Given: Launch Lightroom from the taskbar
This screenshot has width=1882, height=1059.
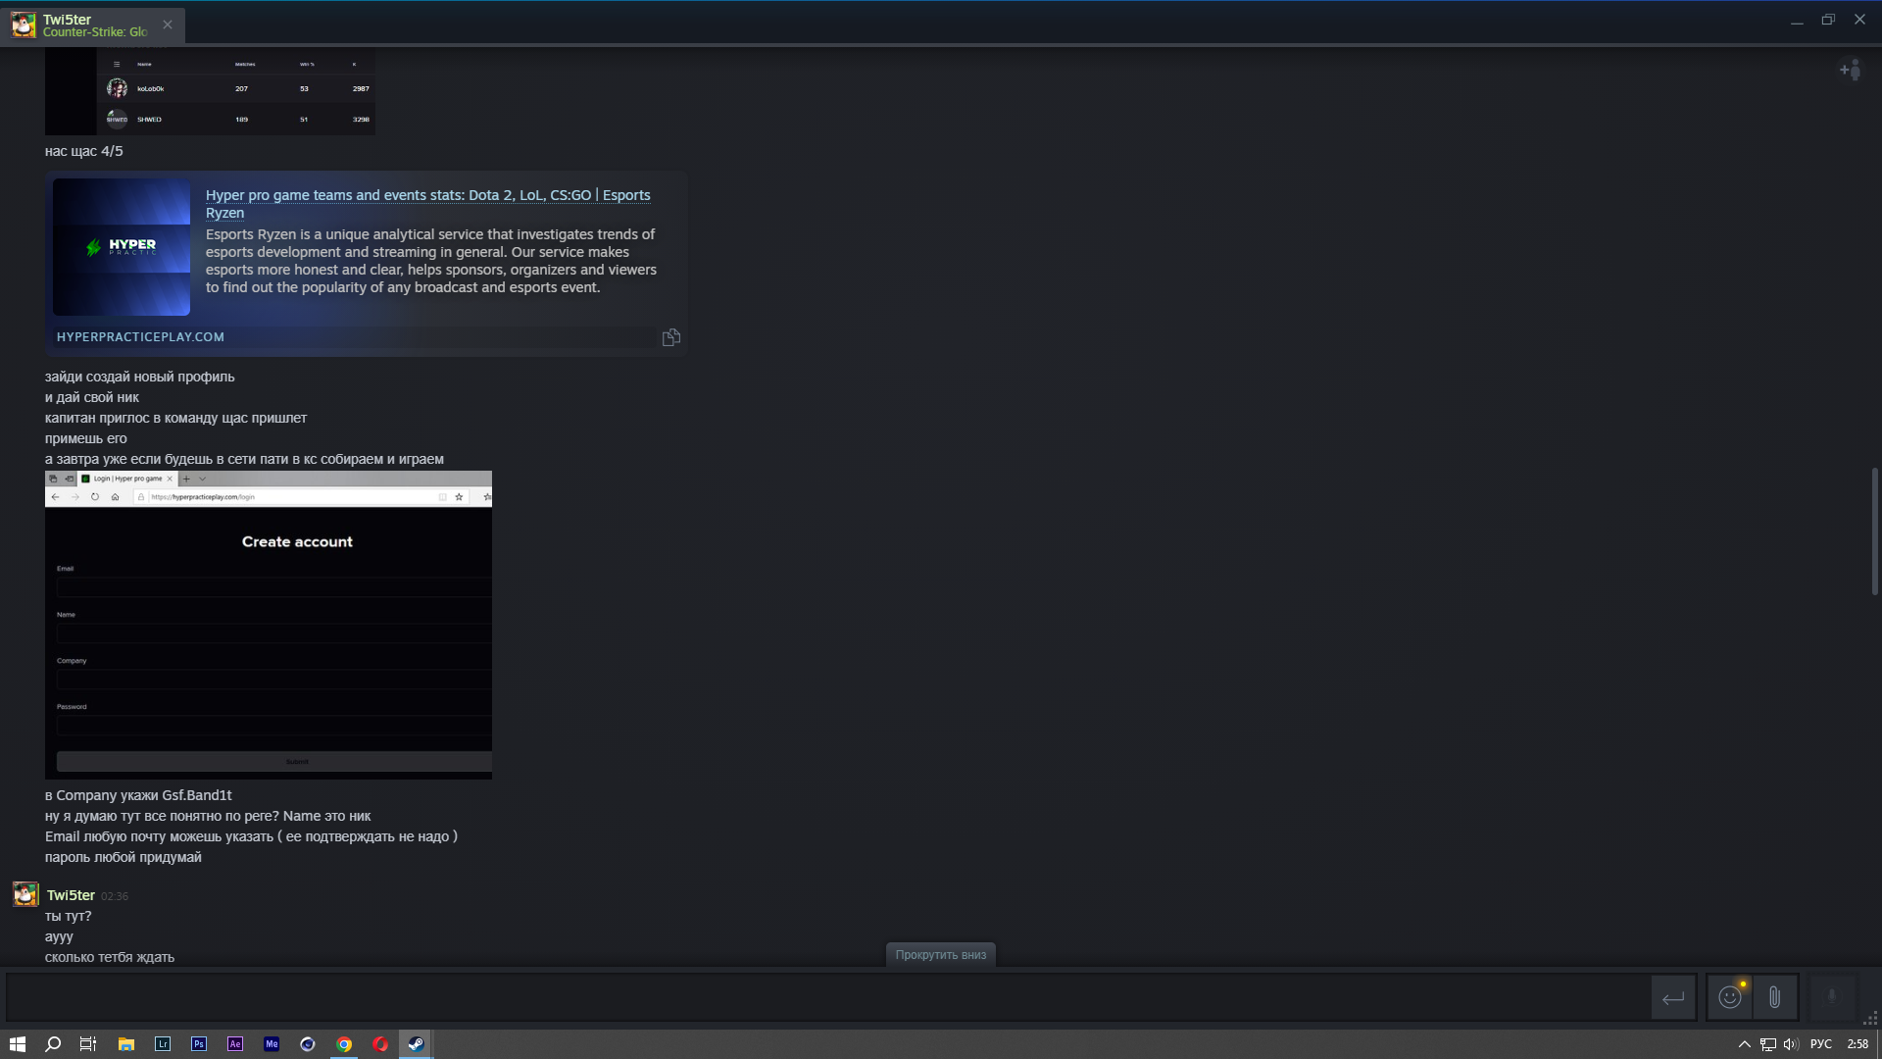Looking at the screenshot, I should (x=163, y=1044).
